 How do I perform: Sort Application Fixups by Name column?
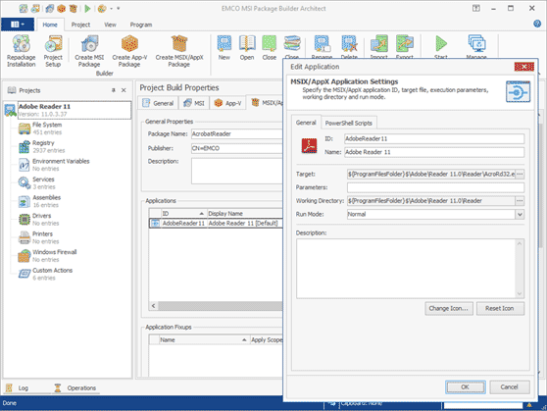click(x=204, y=339)
